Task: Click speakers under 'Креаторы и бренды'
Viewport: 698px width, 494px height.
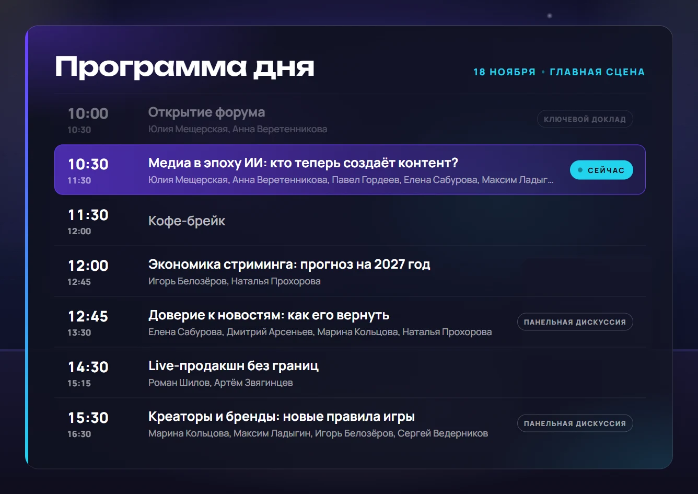Action: [x=318, y=433]
